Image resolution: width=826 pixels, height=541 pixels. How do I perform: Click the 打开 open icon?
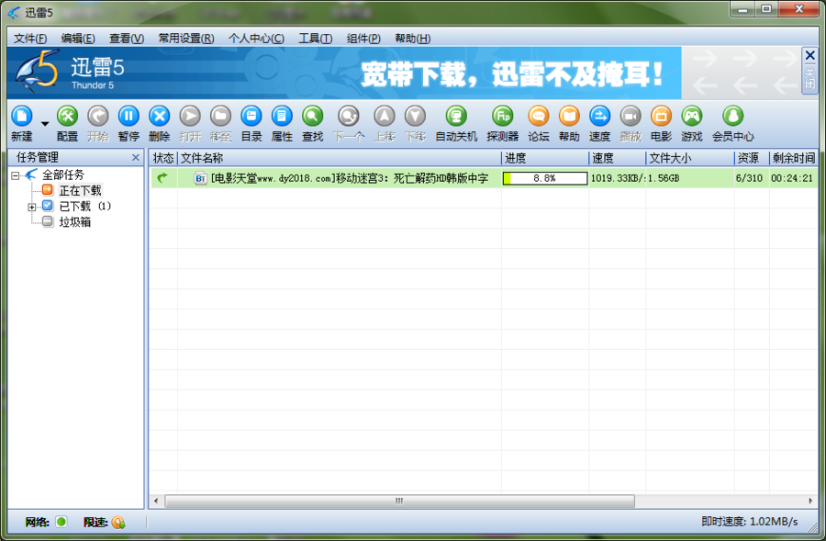(x=190, y=116)
